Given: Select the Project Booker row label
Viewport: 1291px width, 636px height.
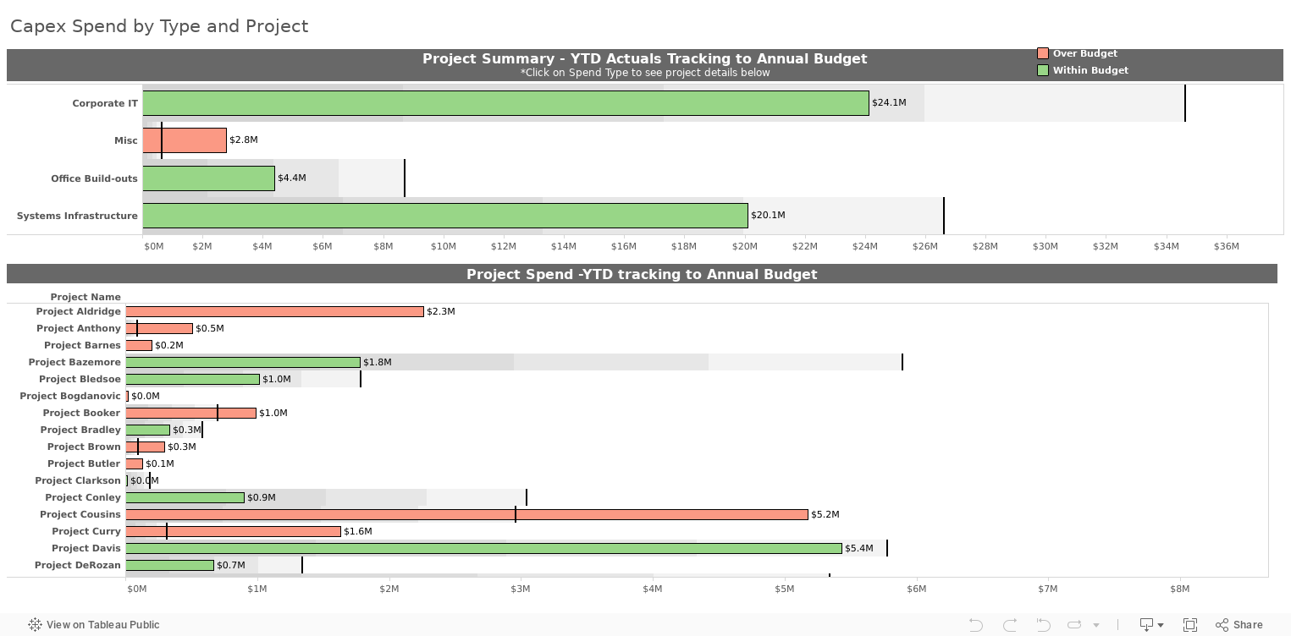Looking at the screenshot, I should 82,413.
